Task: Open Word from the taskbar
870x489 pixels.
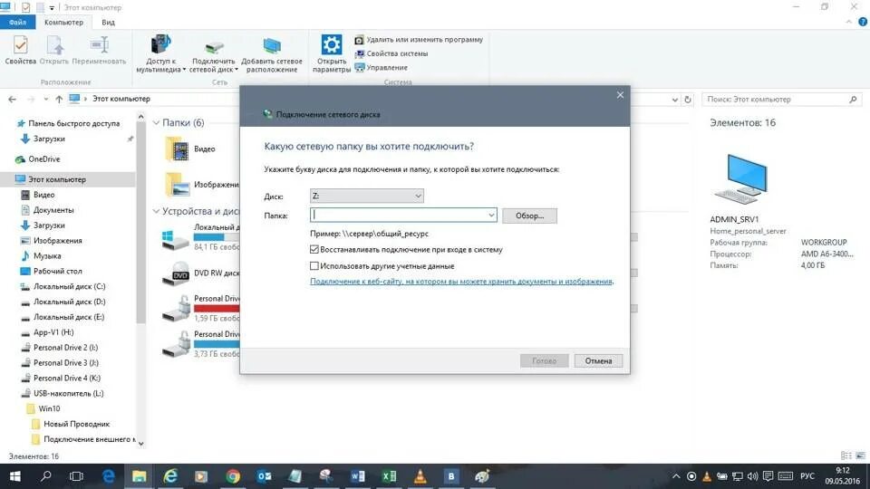Action: [x=358, y=476]
